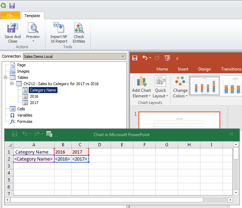
Task: Click Import NP 16 Report icon
Action: (x=59, y=33)
